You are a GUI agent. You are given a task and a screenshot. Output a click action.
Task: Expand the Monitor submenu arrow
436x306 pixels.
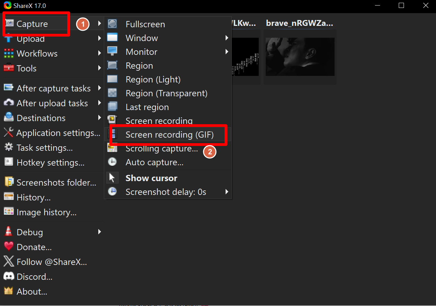pos(227,51)
